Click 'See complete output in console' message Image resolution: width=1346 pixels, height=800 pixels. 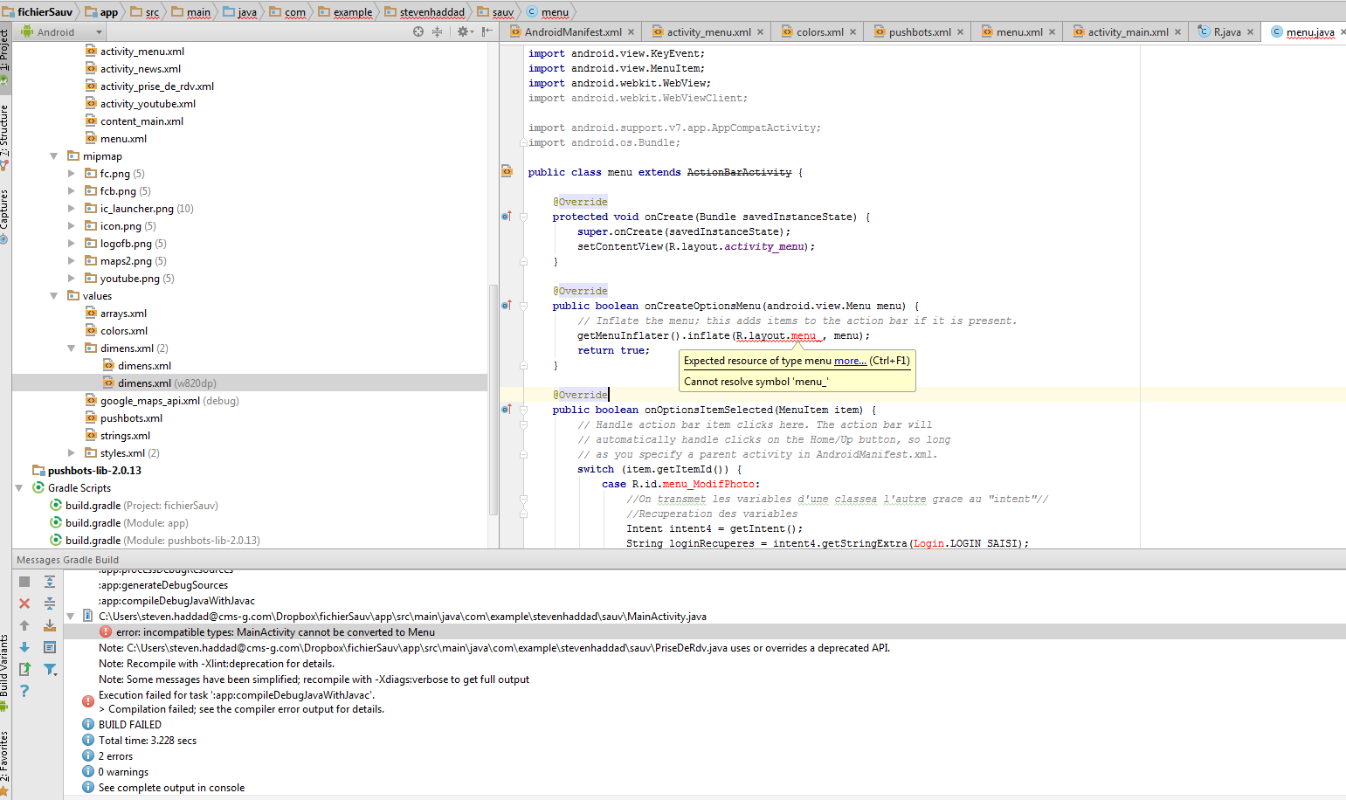(171, 787)
